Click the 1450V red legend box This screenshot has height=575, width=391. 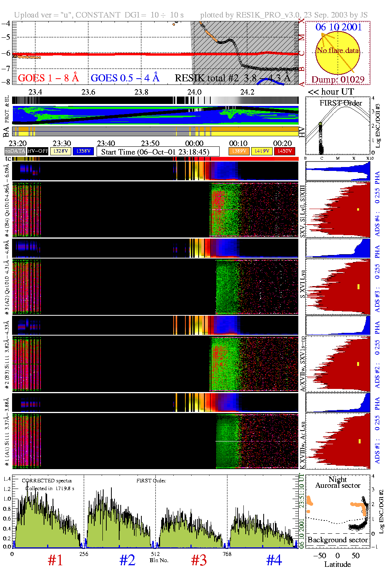(x=285, y=151)
